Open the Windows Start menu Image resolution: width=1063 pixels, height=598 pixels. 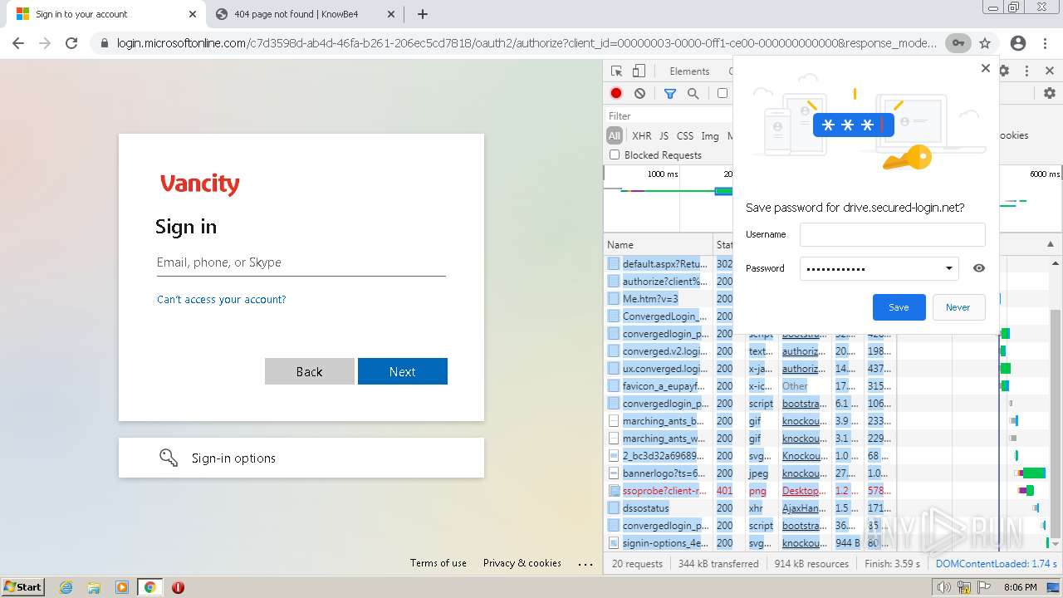coord(23,587)
